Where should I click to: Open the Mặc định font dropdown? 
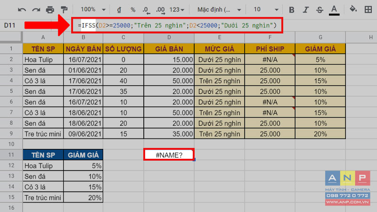219,9
